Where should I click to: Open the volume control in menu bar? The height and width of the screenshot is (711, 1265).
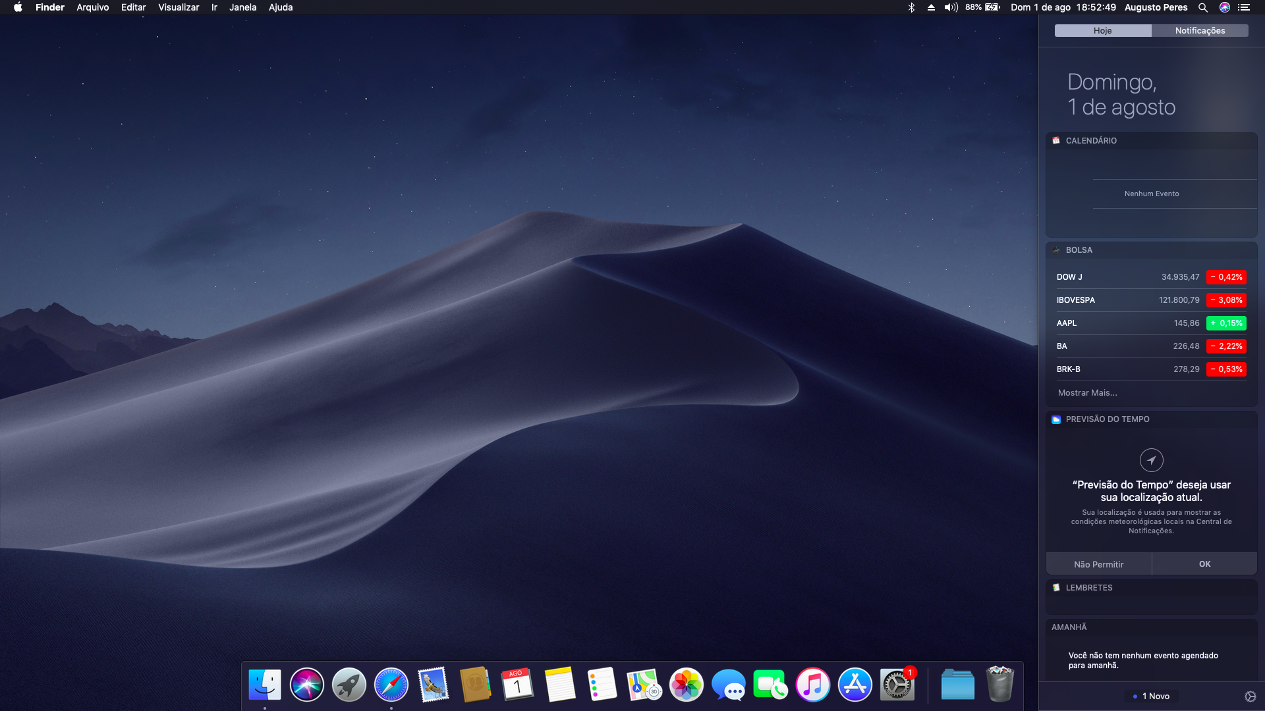click(x=951, y=7)
